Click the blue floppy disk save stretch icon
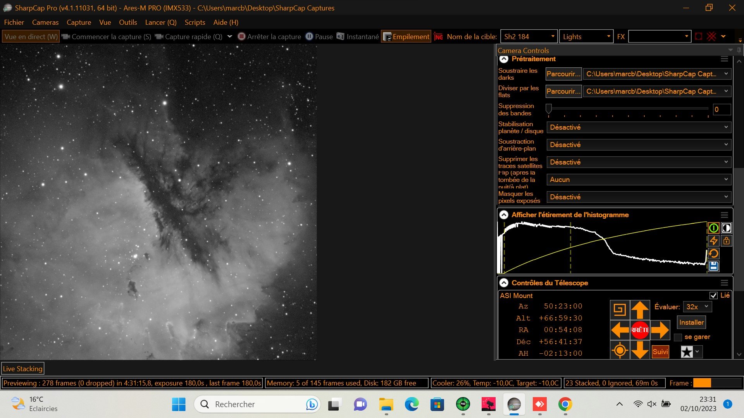Screen dimensions: 744x418 713,266
